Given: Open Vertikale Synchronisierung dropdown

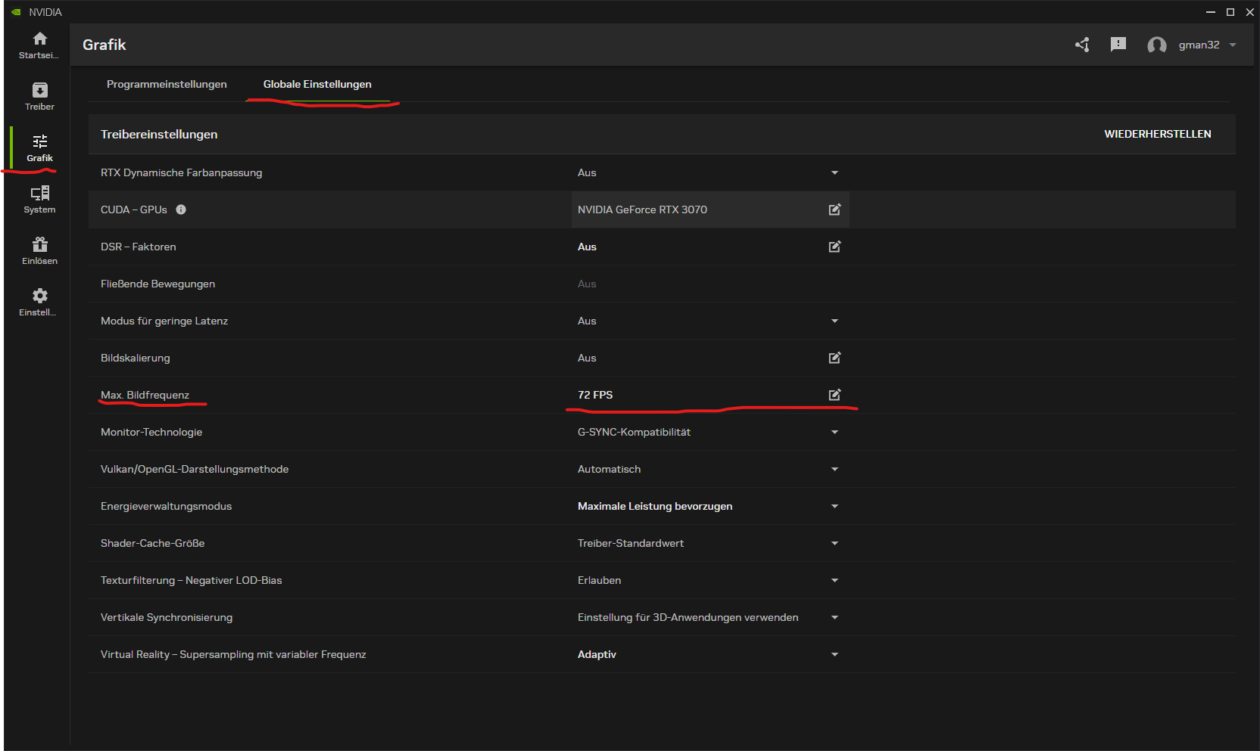Looking at the screenshot, I should pos(834,617).
